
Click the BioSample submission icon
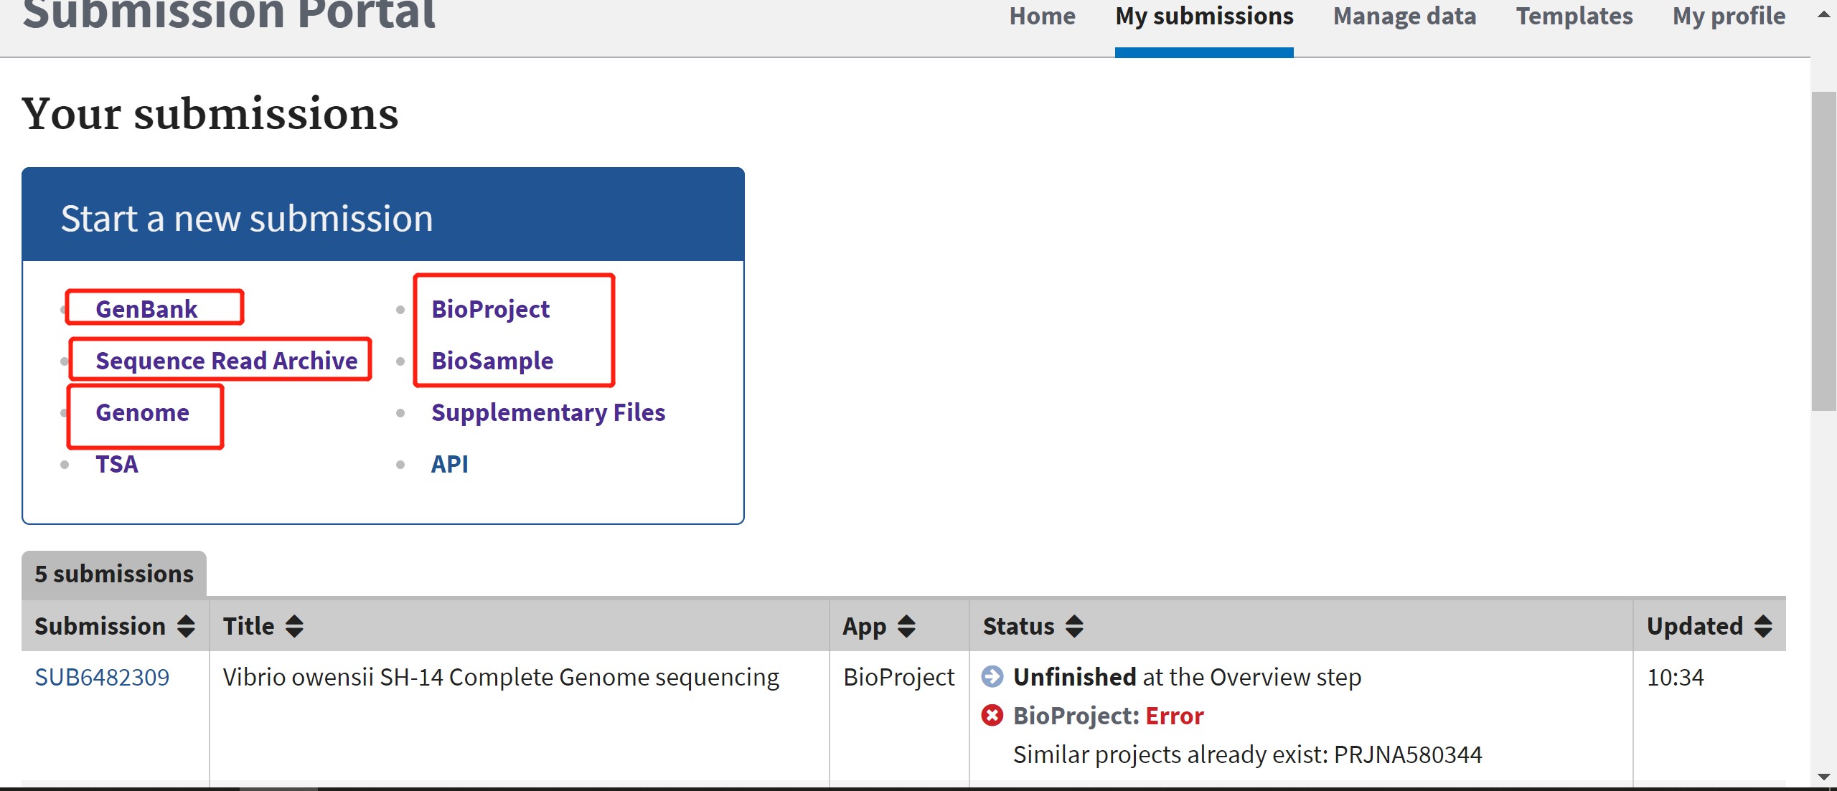(492, 361)
